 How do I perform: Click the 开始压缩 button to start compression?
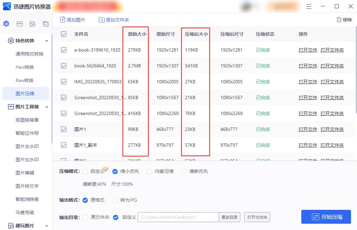[326, 217]
